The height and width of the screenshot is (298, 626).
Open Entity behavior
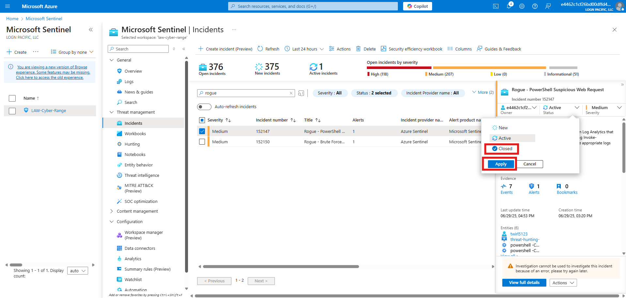139,165
